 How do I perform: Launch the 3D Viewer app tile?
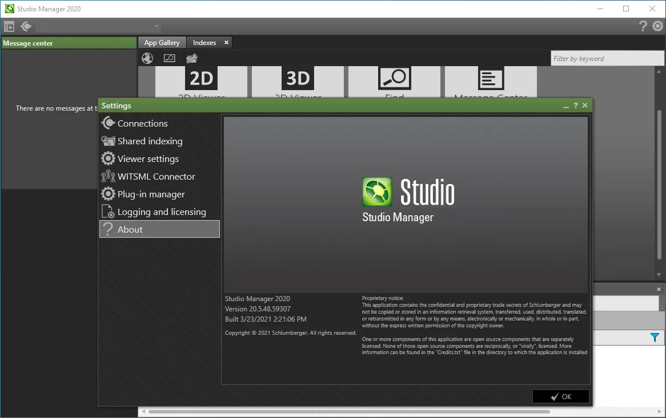click(x=298, y=82)
